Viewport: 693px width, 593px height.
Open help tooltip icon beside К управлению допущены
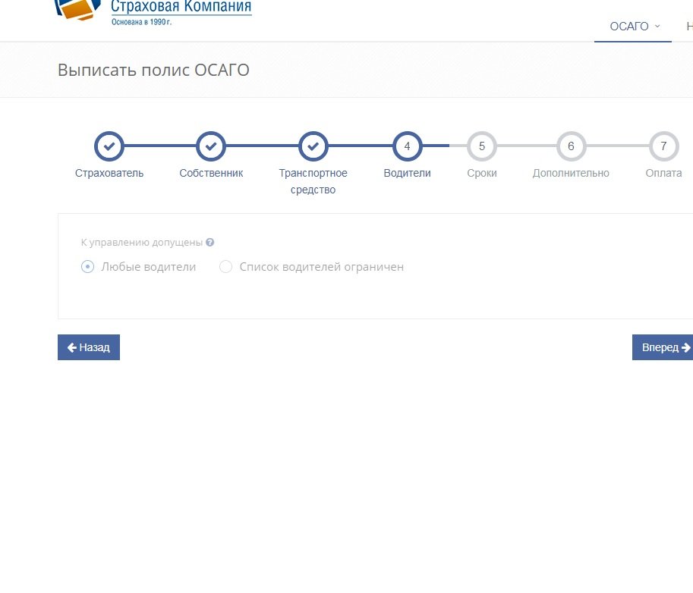tap(210, 242)
